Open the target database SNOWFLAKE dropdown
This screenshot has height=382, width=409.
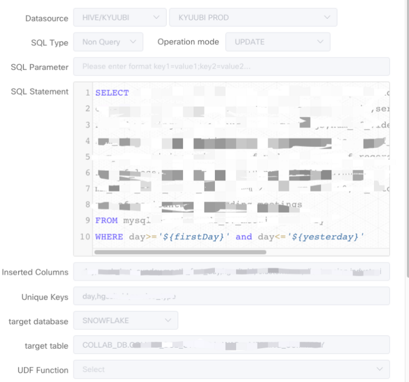[125, 321]
